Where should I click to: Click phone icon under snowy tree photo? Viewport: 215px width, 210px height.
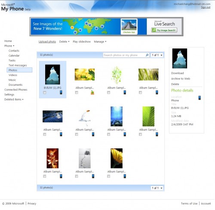tap(93, 176)
